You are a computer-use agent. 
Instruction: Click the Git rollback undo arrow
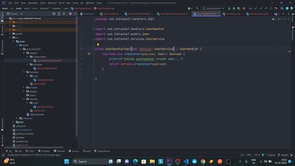click(276, 8)
